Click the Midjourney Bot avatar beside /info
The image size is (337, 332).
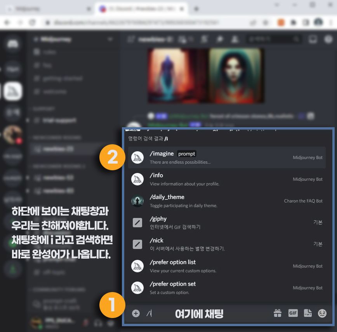click(137, 179)
